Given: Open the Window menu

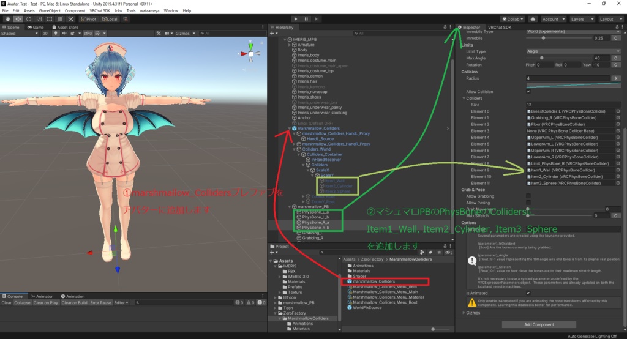Looking at the screenshot, I should [171, 11].
